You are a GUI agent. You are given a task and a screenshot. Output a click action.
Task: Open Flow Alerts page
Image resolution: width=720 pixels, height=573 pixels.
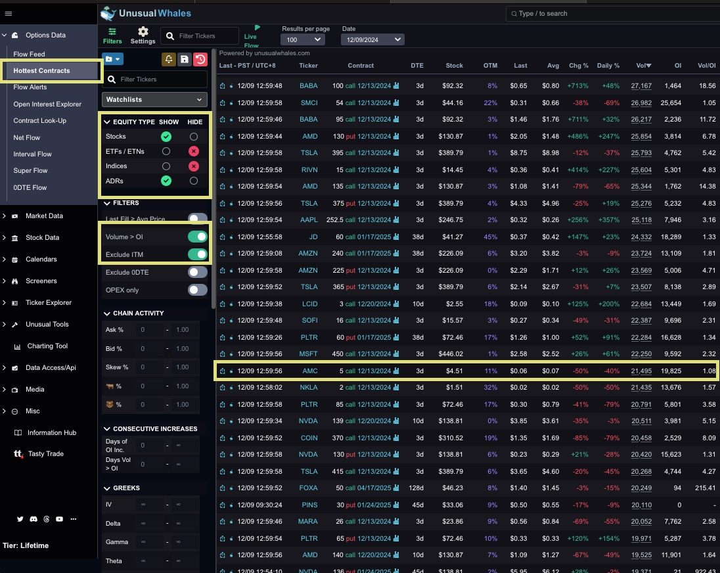(30, 87)
